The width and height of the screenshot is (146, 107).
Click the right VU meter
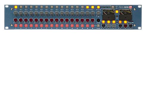click(125, 15)
